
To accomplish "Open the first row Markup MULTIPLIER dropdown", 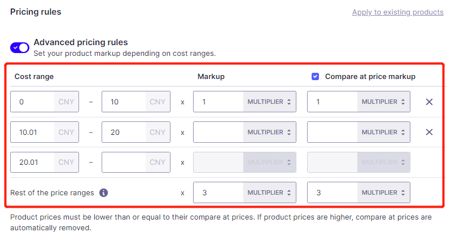I will [269, 102].
